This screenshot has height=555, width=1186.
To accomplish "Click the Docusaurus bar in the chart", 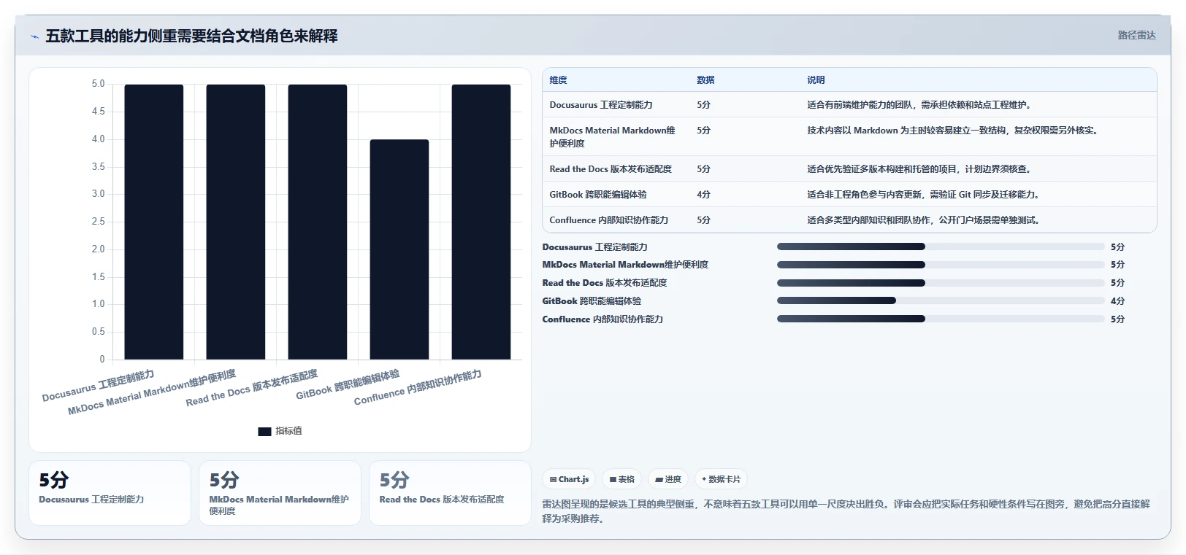I will point(153,222).
